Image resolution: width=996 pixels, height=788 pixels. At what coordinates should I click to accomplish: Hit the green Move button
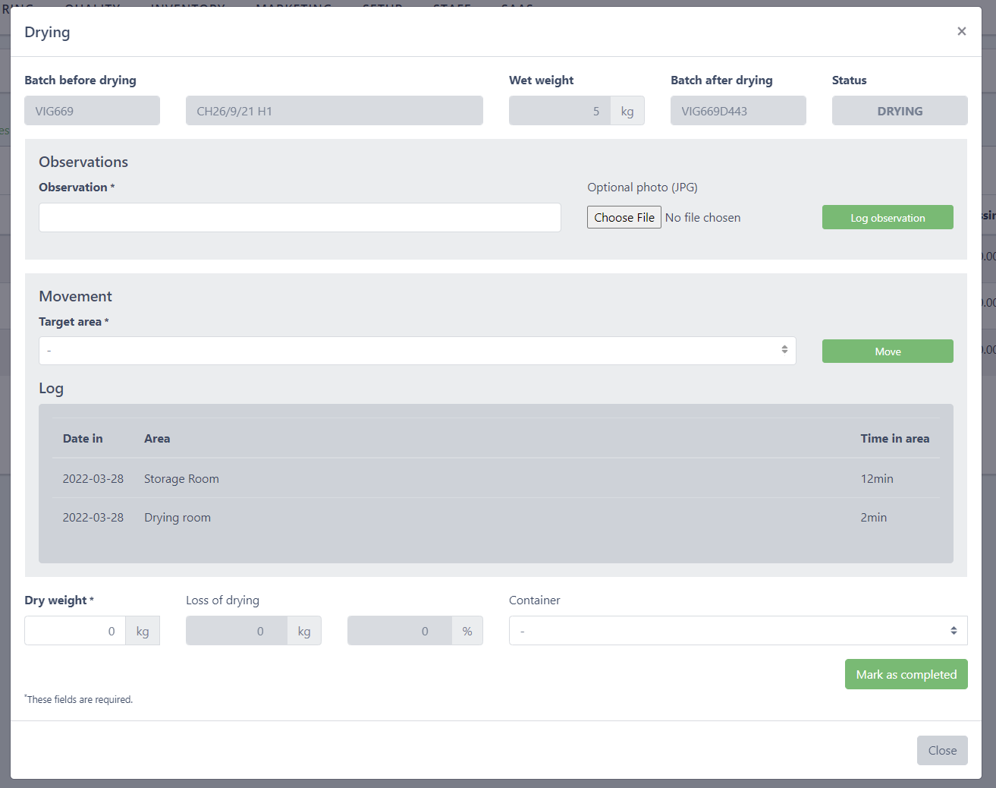(x=887, y=351)
